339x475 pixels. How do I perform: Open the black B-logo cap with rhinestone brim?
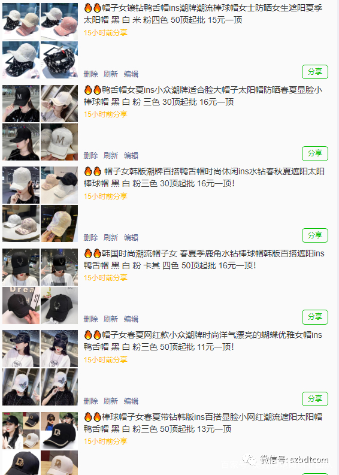coord(59,431)
